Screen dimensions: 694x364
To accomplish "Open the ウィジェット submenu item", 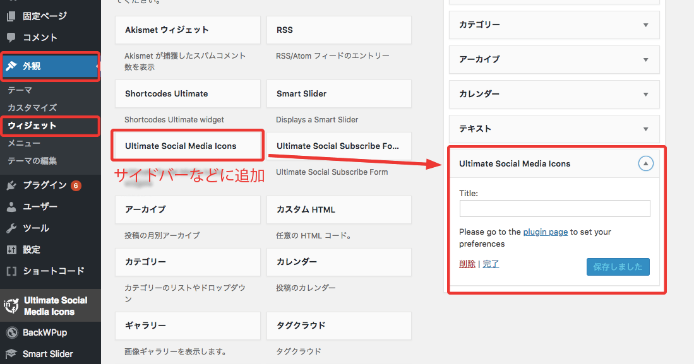I will click(x=32, y=126).
